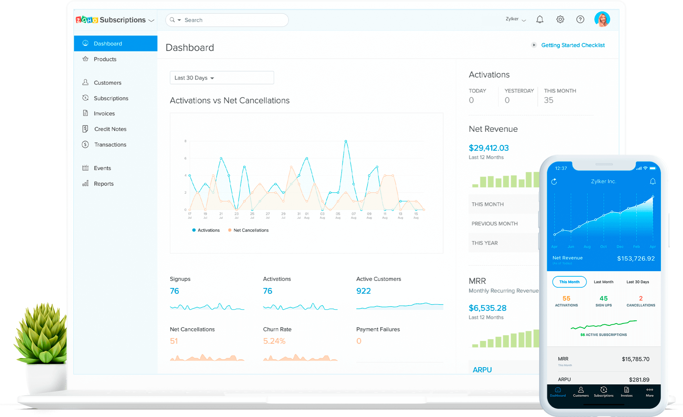Viewport: 683px width, 417px height.
Task: Open Reports in sidebar
Action: click(116, 183)
